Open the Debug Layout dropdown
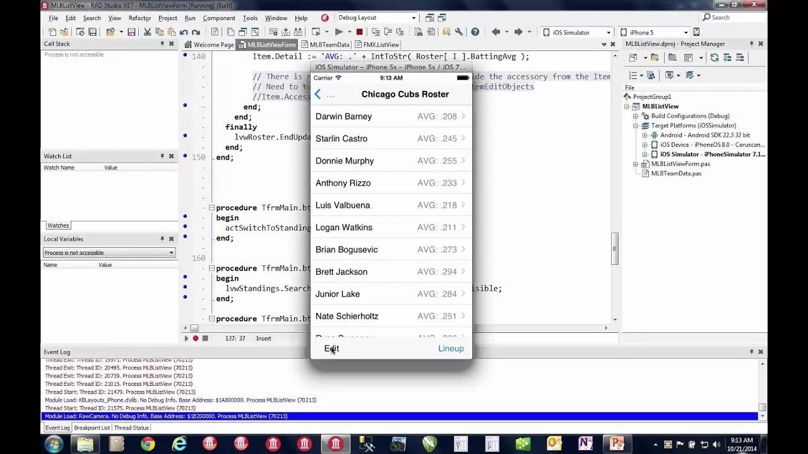This screenshot has height=454, width=808. point(413,18)
